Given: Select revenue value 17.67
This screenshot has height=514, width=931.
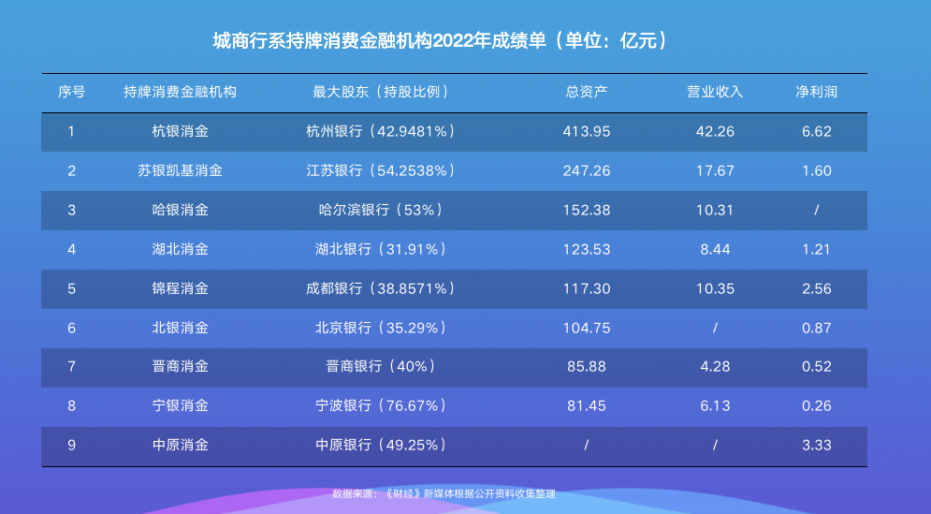Looking at the screenshot, I should coord(715,170).
